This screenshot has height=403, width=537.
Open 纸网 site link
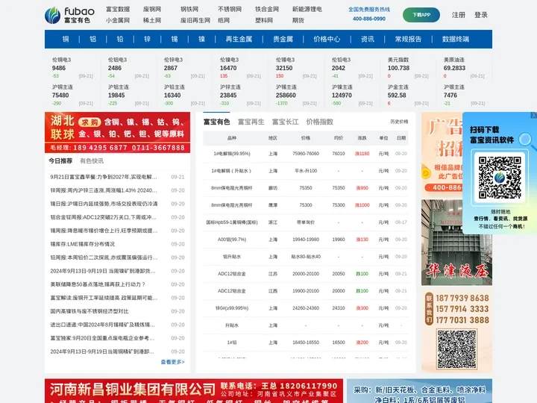(x=224, y=20)
